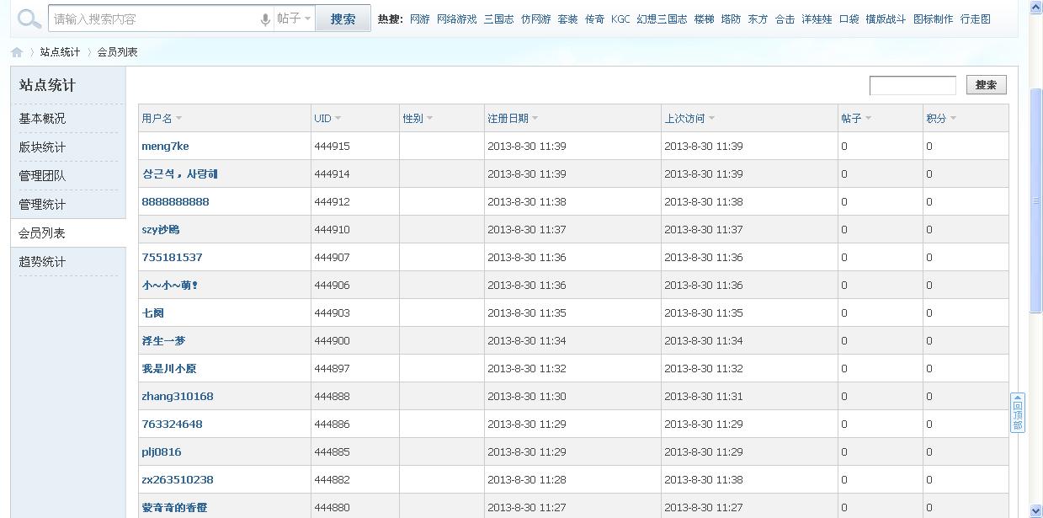
Task: Open member profile zx263510238
Action: (178, 480)
